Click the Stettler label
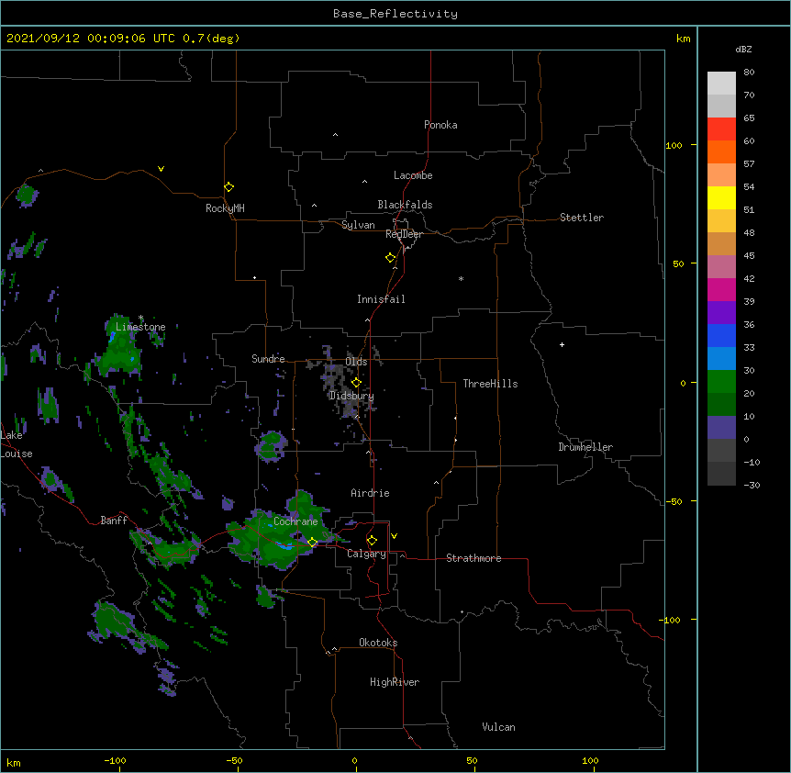This screenshot has width=791, height=773. click(581, 218)
